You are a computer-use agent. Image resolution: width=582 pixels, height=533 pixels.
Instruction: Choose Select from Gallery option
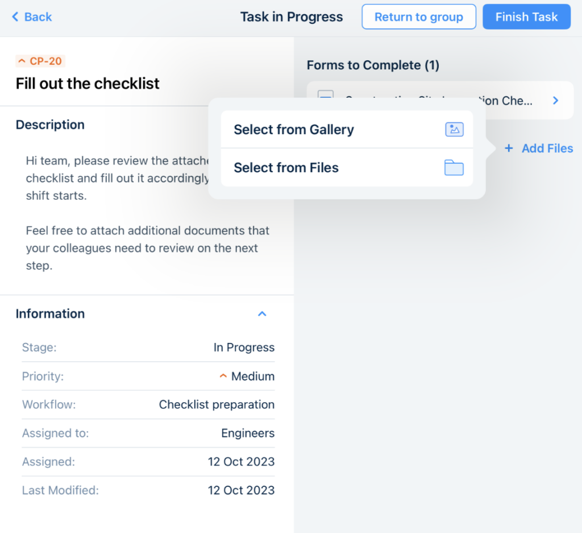click(x=294, y=130)
